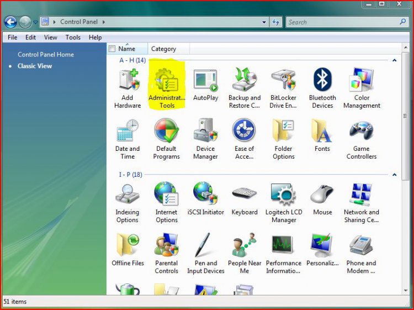Open the Help menu

tap(95, 37)
